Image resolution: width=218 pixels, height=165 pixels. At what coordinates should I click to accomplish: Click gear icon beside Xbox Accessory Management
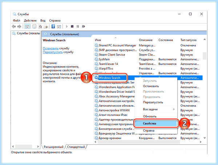tap(96, 96)
